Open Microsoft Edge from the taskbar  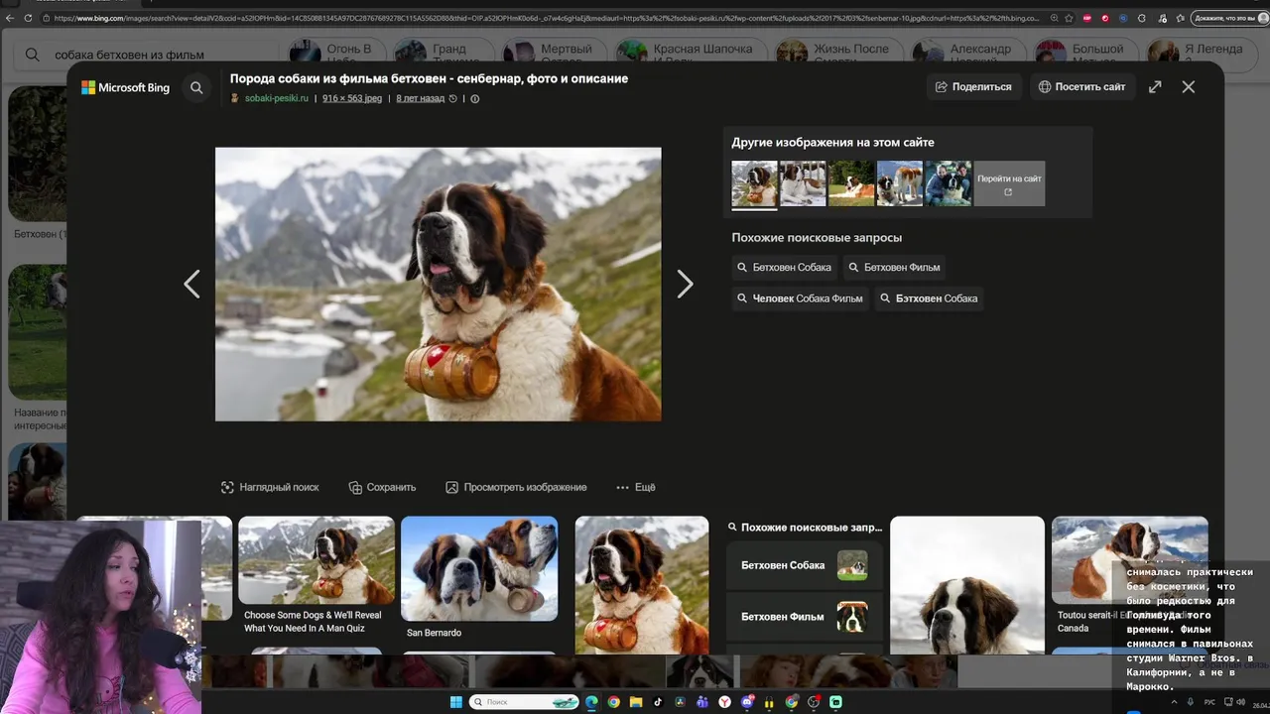pos(592,702)
